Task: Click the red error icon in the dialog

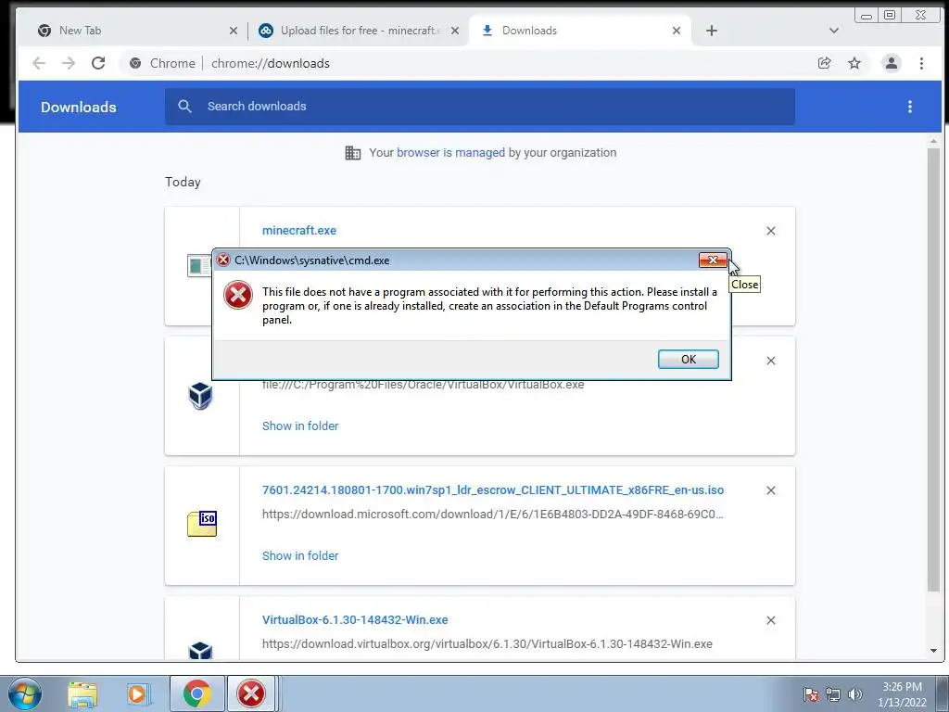Action: [x=238, y=296]
